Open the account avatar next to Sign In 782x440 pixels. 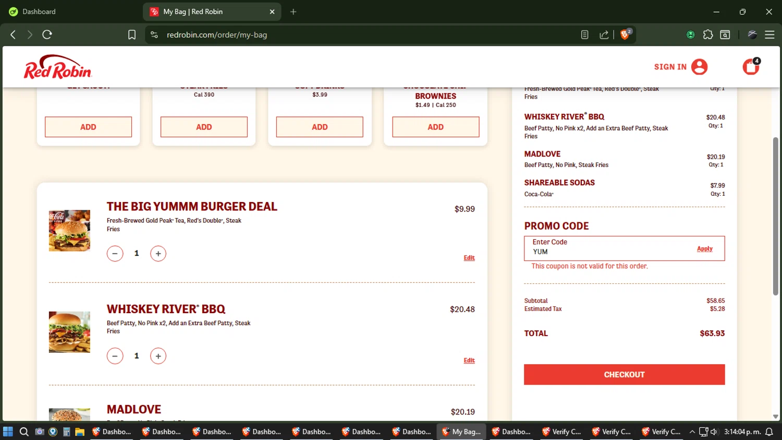tap(699, 67)
